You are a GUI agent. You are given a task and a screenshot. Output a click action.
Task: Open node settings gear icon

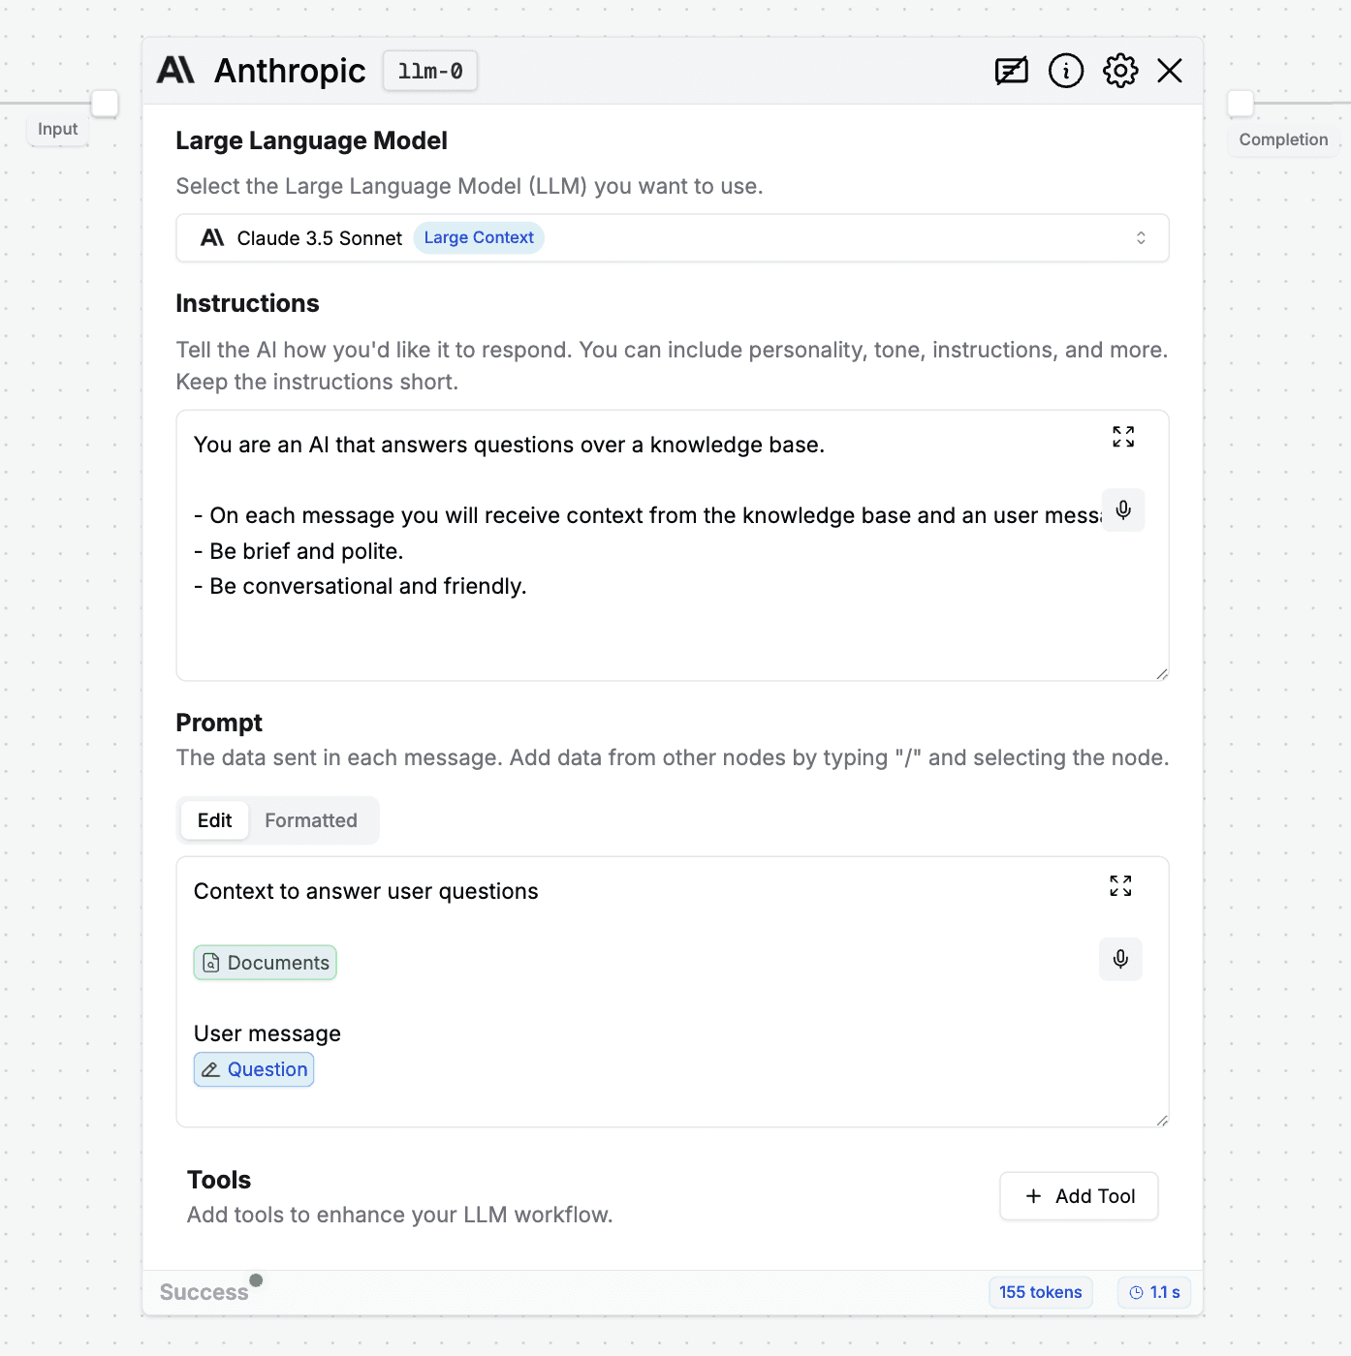click(x=1120, y=71)
